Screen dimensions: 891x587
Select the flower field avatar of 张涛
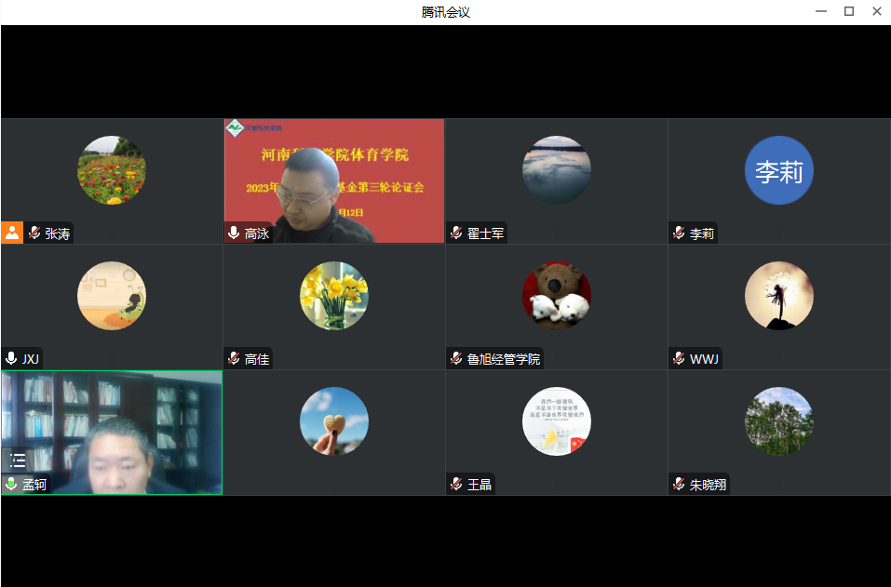click(x=112, y=170)
